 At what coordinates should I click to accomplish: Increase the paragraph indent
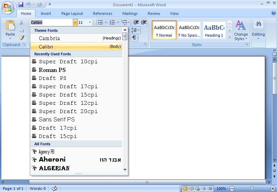[144, 22]
